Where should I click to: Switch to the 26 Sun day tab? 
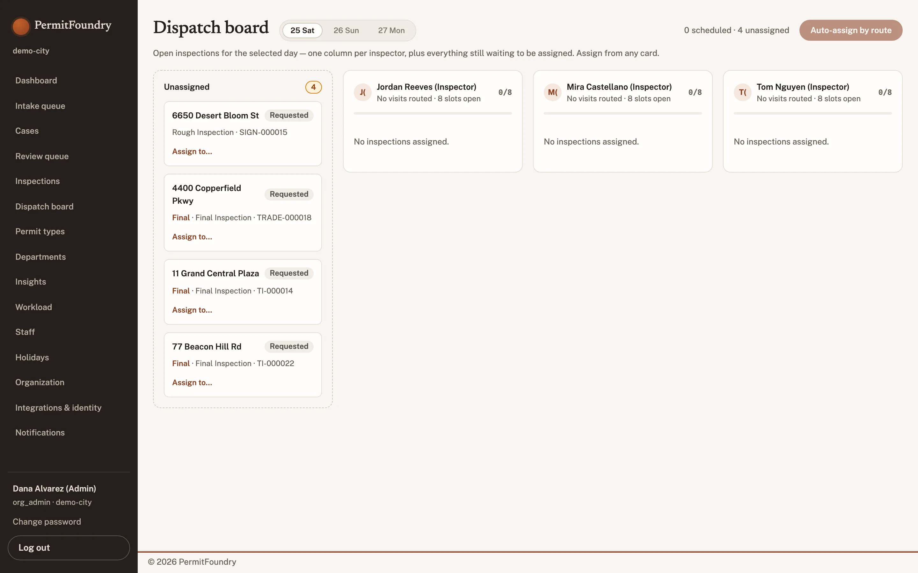(x=346, y=30)
